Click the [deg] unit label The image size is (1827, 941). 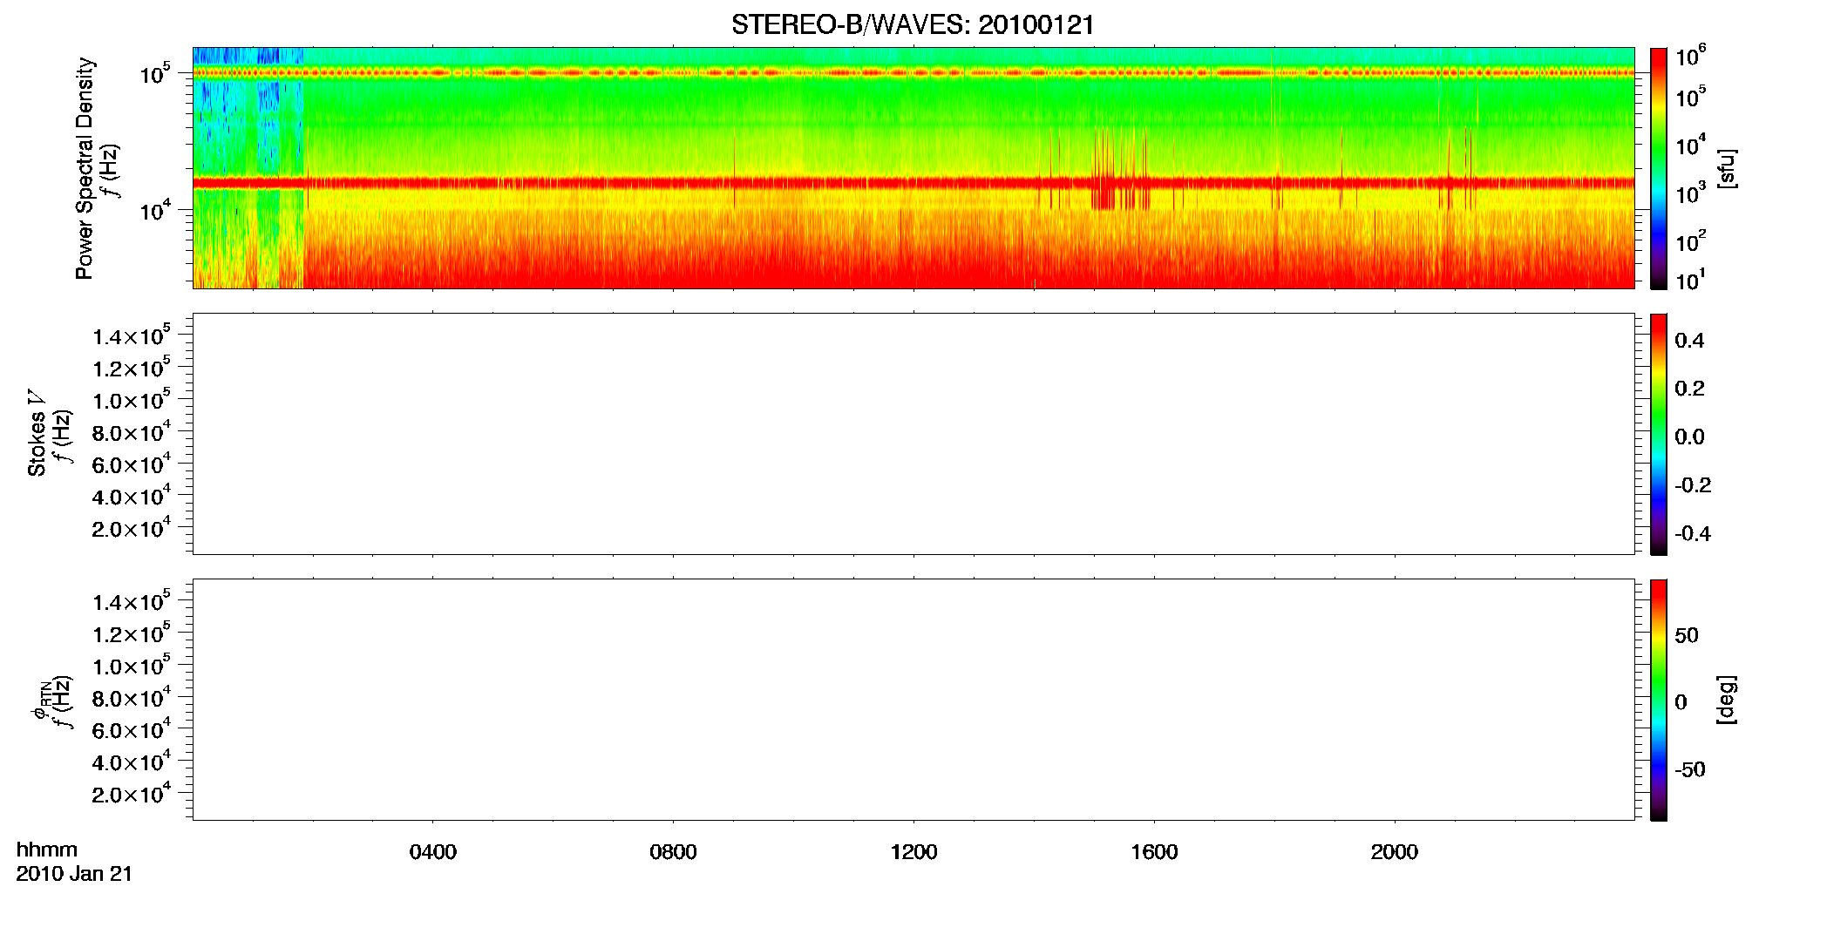click(x=1728, y=699)
